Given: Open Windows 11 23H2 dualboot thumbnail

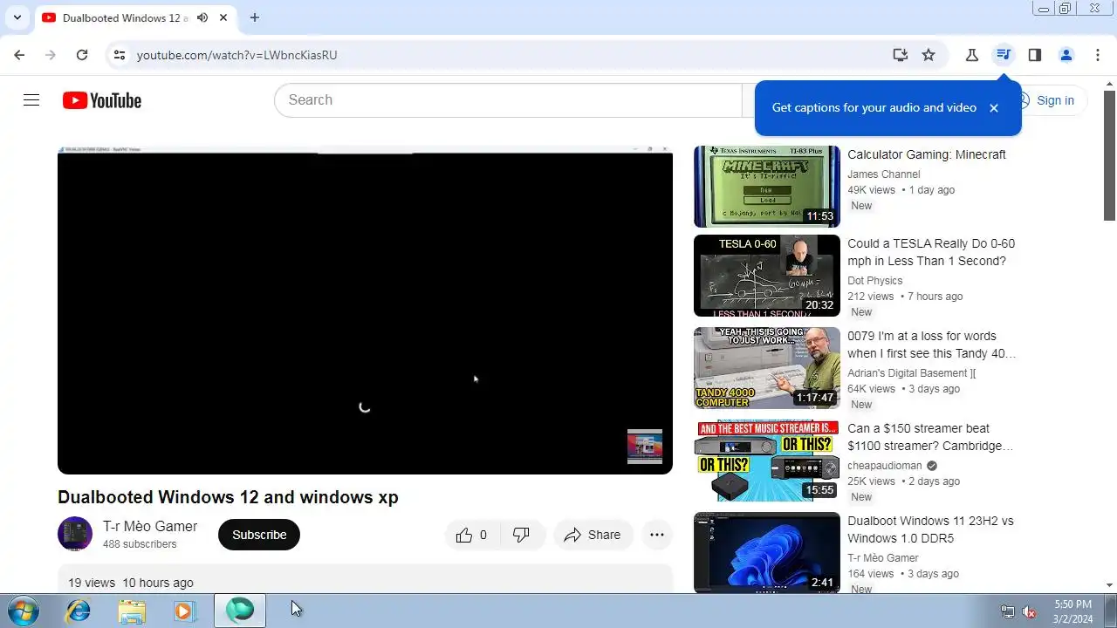Looking at the screenshot, I should tap(767, 553).
